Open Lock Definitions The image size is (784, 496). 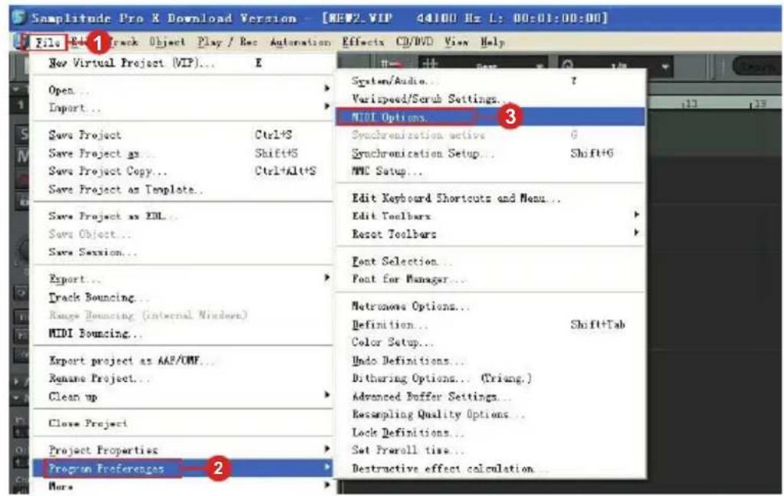coord(491,432)
